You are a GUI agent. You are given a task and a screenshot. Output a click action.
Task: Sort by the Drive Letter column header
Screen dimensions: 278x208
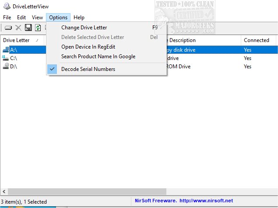click(x=22, y=40)
